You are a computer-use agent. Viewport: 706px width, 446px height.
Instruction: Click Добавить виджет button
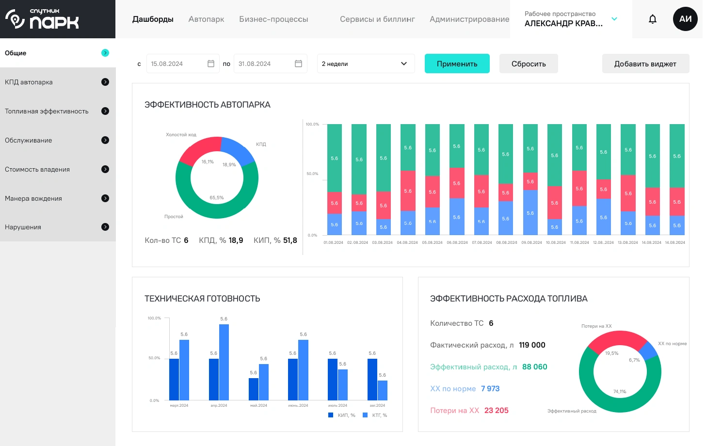[x=645, y=64]
